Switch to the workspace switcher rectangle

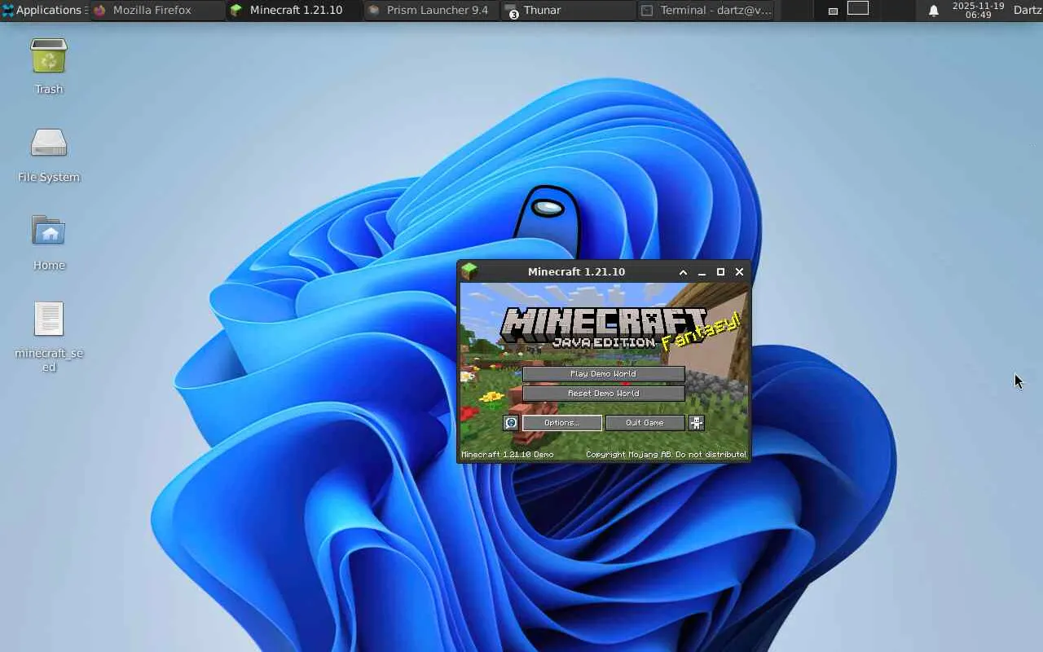(x=858, y=8)
